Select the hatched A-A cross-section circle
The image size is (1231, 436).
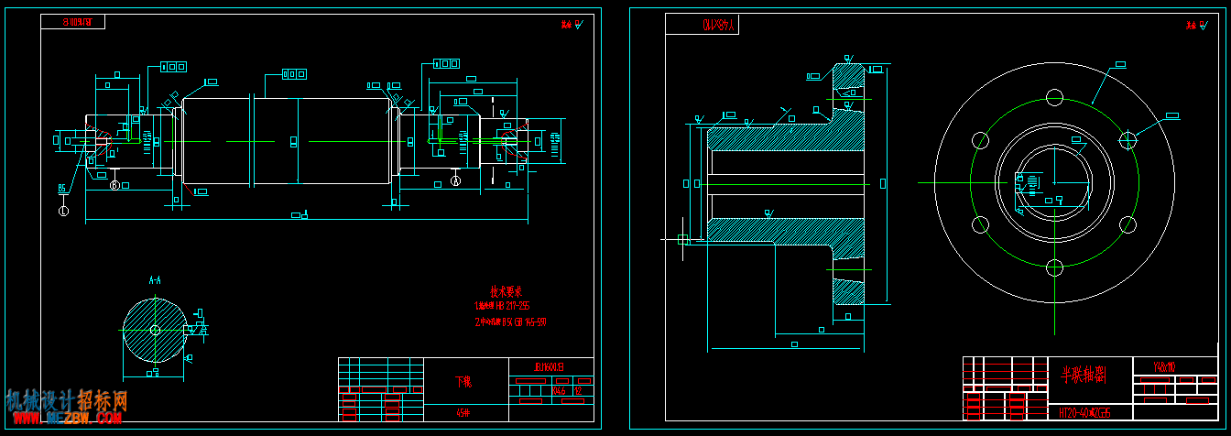[x=155, y=330]
